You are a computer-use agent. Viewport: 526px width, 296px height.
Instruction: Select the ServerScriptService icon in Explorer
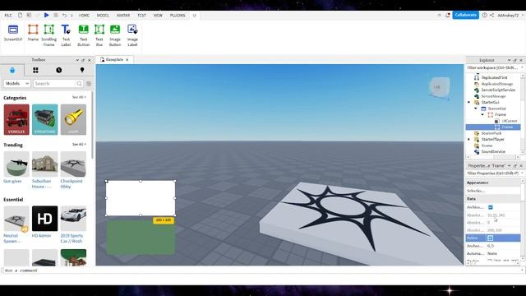(477, 90)
